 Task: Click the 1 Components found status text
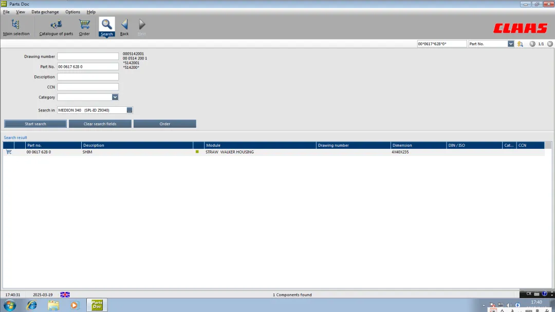[x=292, y=295]
